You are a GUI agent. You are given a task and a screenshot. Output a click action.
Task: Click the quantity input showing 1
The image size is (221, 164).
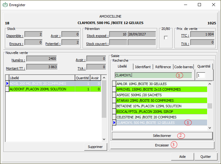pos(201,75)
